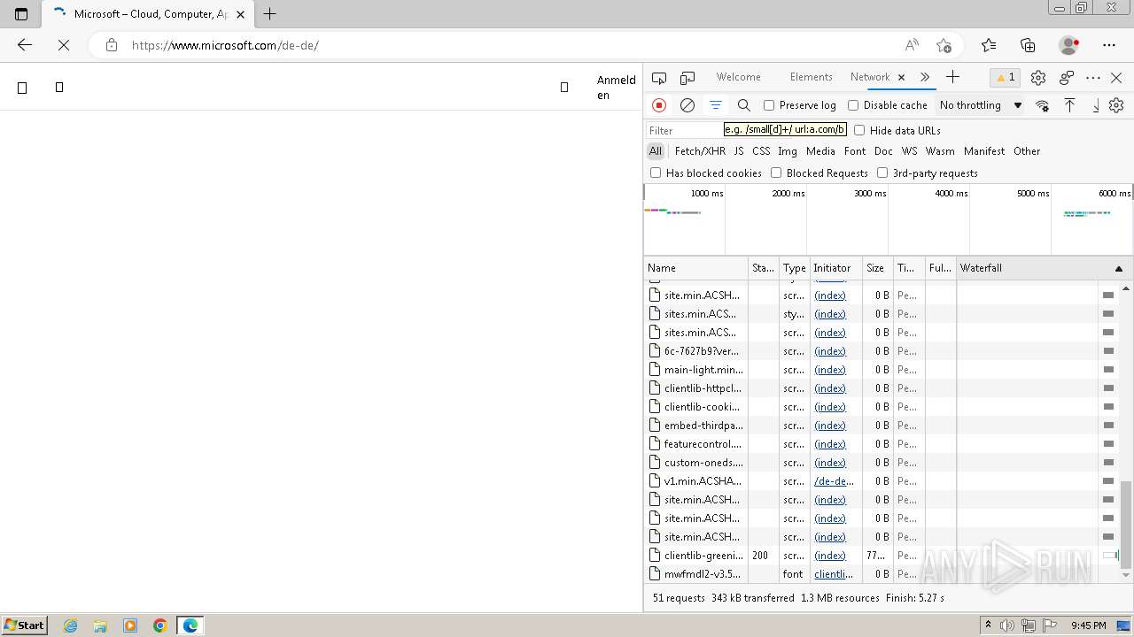Sort requests by Name column header
This screenshot has width=1134, height=637.
click(696, 268)
